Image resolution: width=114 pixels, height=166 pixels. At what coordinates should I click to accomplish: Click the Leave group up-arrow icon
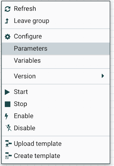point(7,21)
